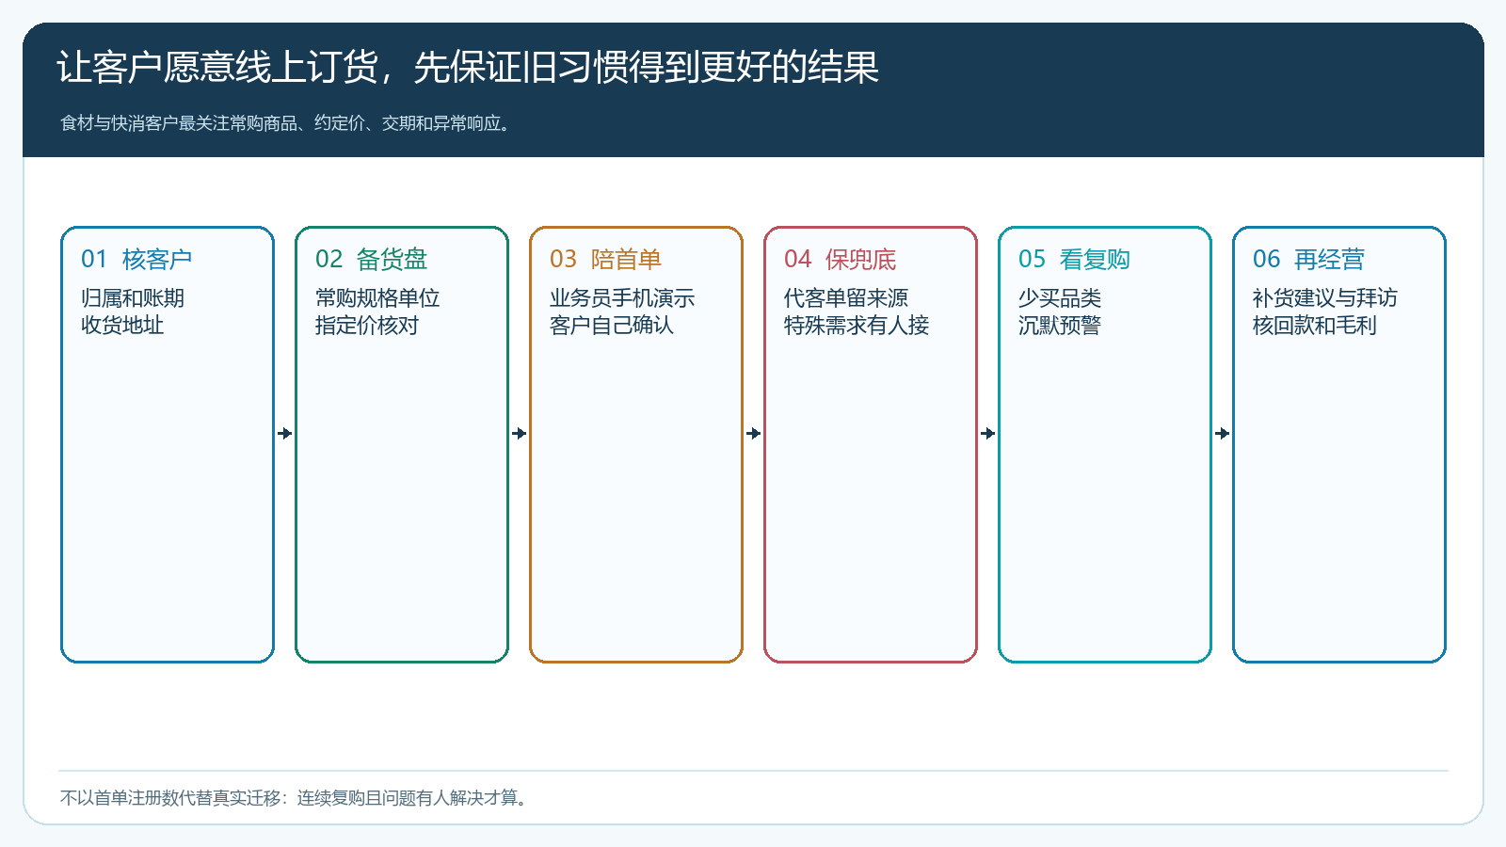Select text 指定价核对
1506x847 pixels.
click(x=367, y=325)
